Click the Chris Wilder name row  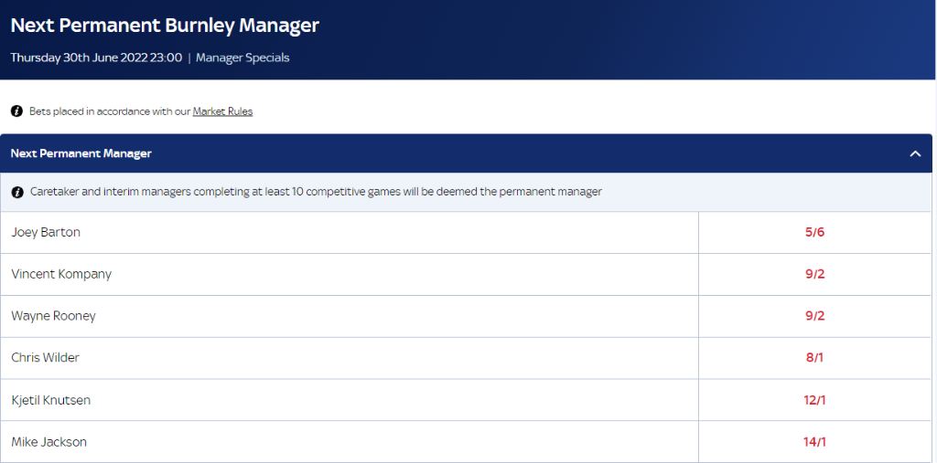click(350, 358)
